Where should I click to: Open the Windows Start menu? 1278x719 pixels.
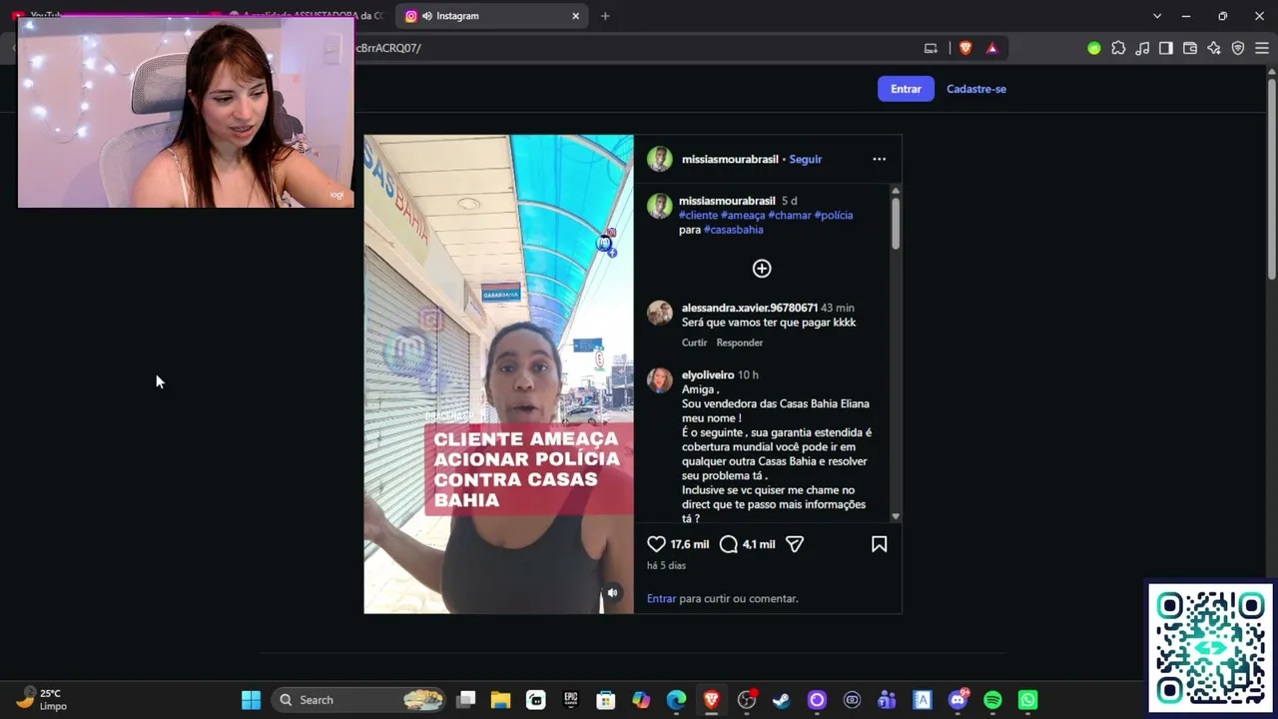[251, 700]
